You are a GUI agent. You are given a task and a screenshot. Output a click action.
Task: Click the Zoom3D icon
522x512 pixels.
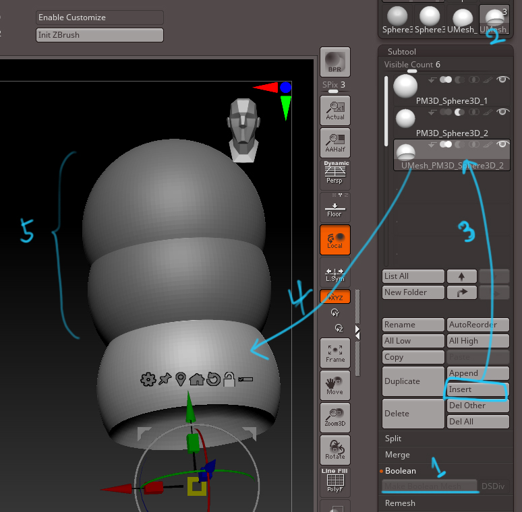335,418
